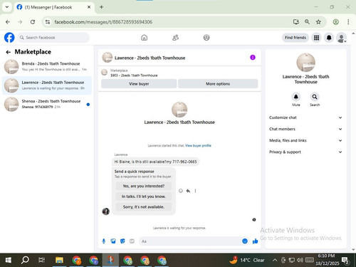
Task: Open more message options with three dots
Action: click(195, 191)
